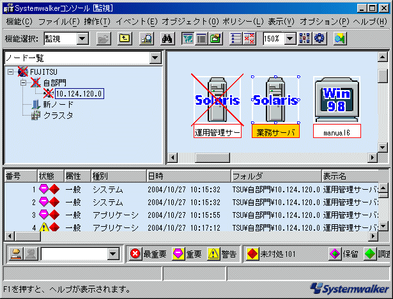Select クラスタ in the tree
393x299 pixels.
(58, 115)
